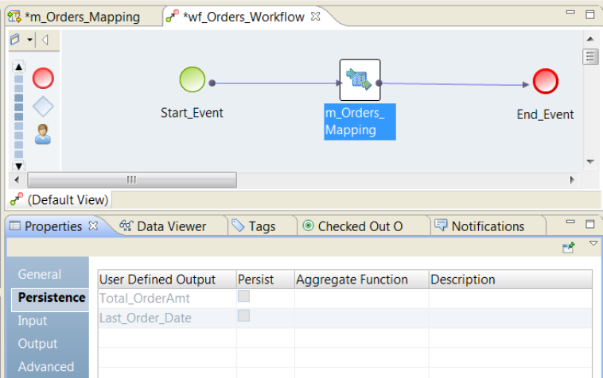Toggle Persist checkbox for Last_Order_Date
The width and height of the screenshot is (603, 378).
(244, 316)
